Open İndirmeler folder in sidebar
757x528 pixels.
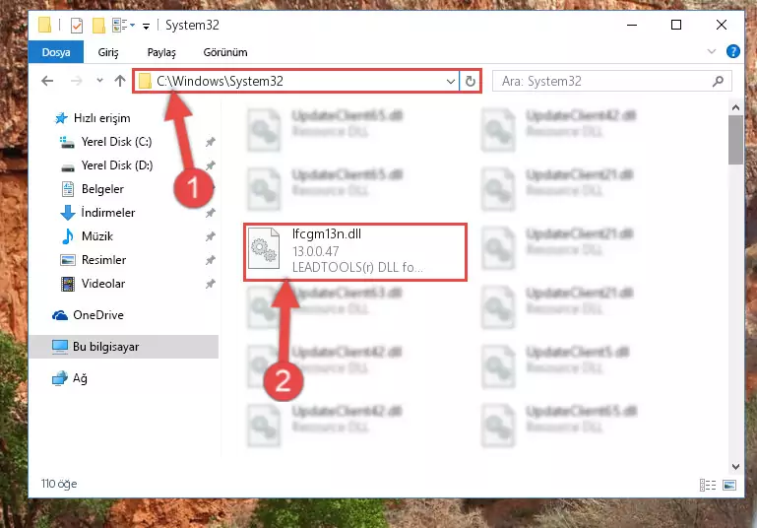[108, 213]
